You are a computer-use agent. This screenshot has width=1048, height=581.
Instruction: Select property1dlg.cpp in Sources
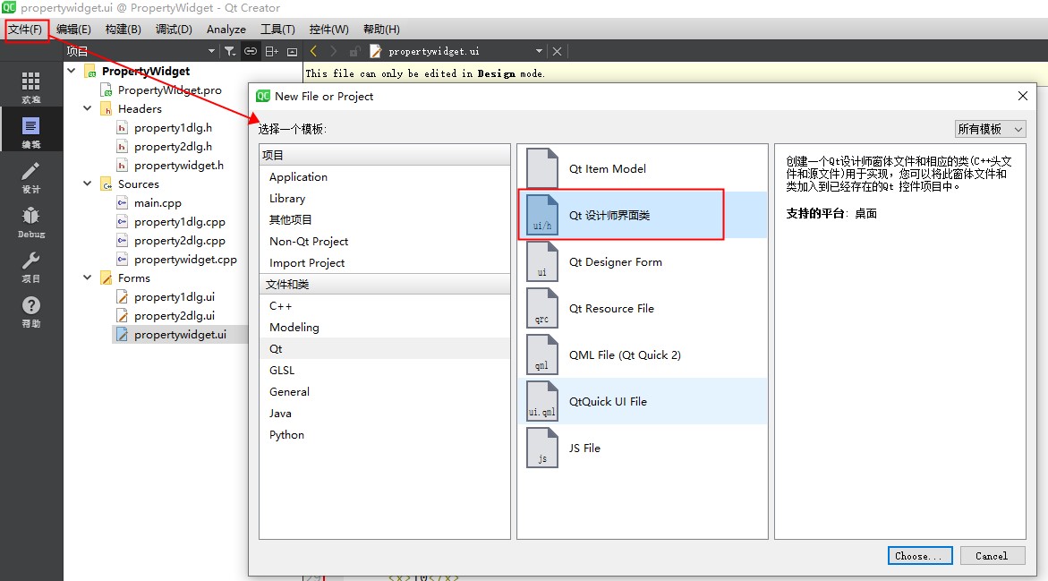click(x=179, y=221)
